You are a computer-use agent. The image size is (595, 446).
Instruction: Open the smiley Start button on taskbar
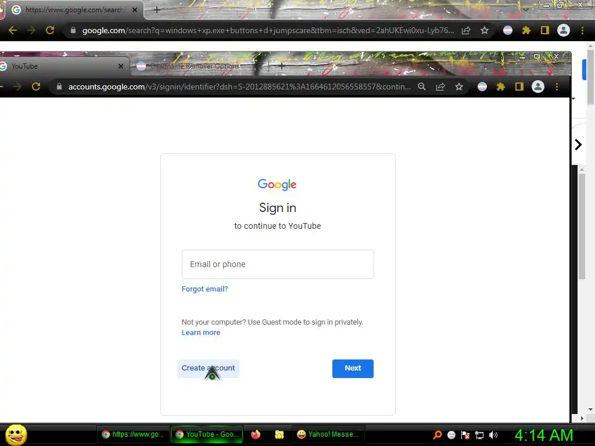pos(16,434)
